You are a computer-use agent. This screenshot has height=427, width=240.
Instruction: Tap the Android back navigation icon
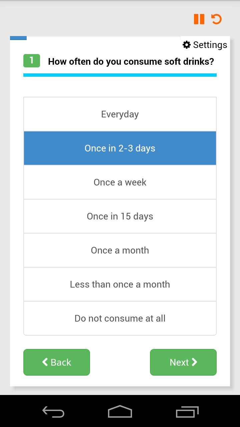coord(53,412)
